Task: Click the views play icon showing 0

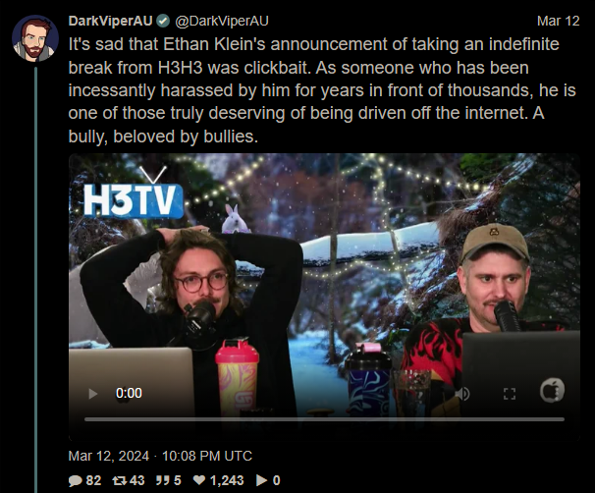Action: 261,480
